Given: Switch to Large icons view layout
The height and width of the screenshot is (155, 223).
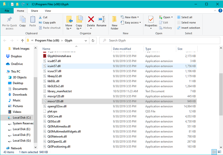Looking at the screenshot, I should pos(220,152).
